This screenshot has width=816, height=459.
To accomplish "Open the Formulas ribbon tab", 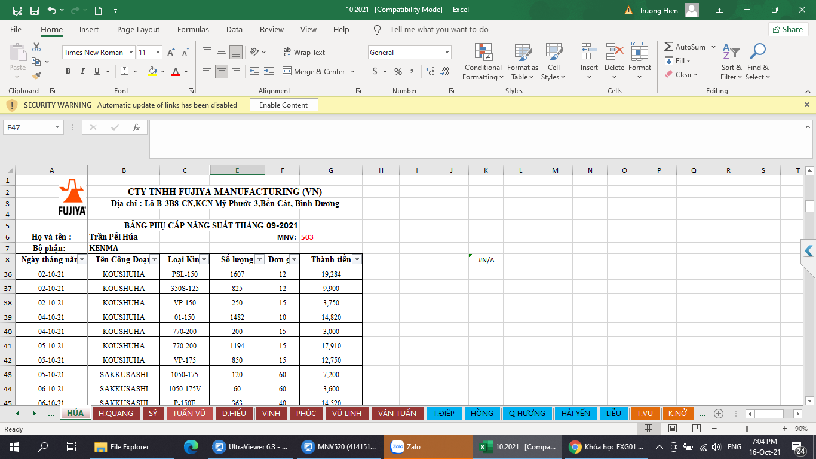I will (x=193, y=29).
